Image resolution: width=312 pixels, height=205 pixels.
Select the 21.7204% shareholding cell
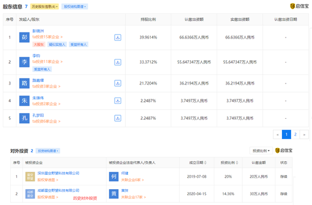tap(148, 83)
